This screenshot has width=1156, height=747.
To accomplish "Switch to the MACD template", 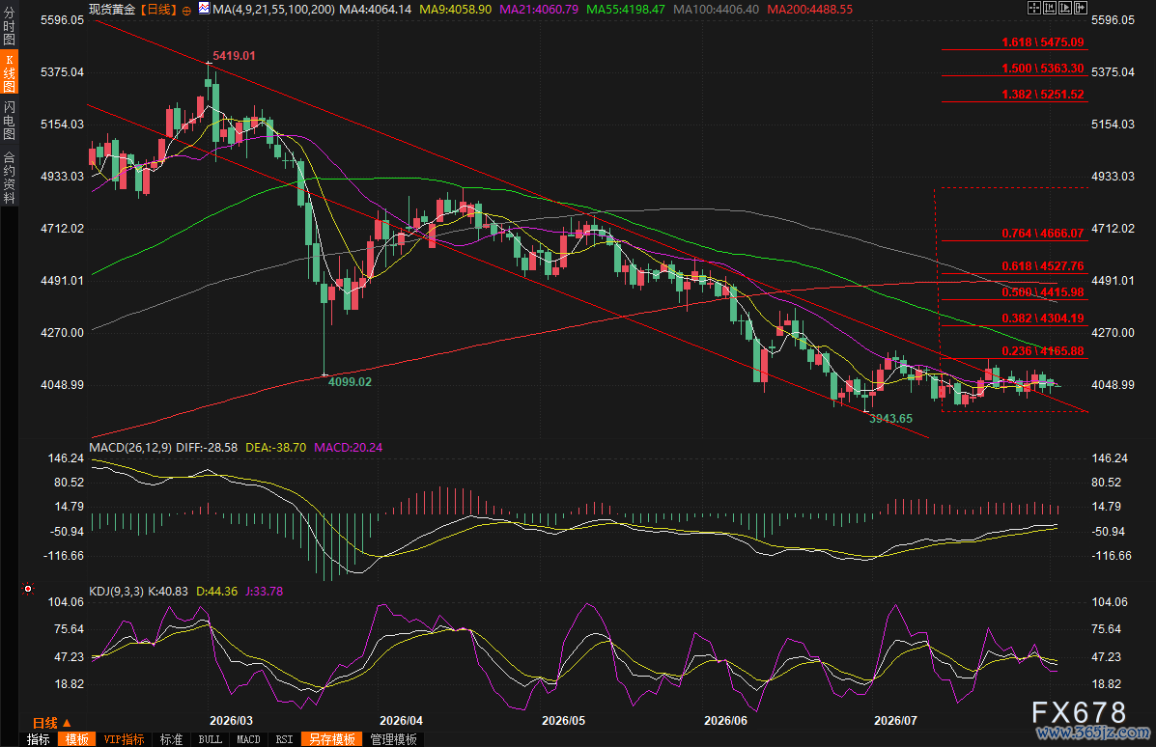I will click(x=248, y=739).
